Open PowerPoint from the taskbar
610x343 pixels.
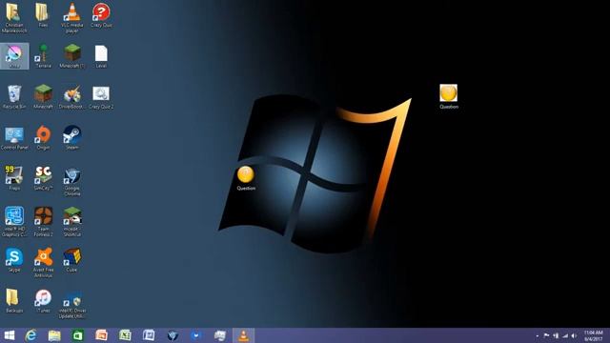coord(102,335)
